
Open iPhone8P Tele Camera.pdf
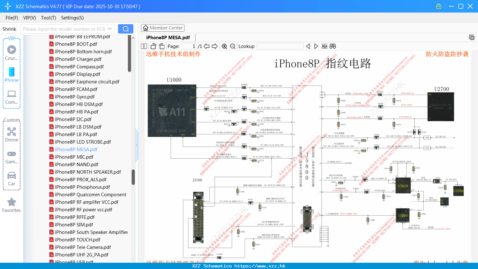pyautogui.click(x=83, y=247)
